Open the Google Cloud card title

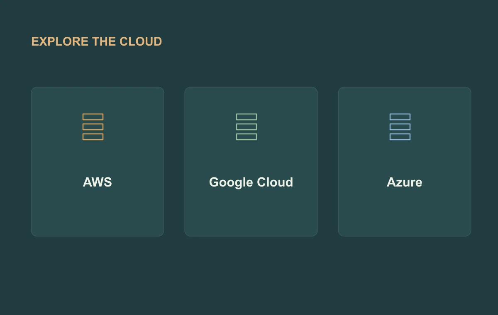pos(251,182)
